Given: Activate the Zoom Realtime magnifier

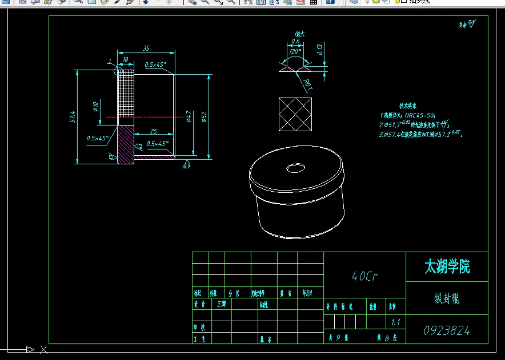Looking at the screenshot, I should (x=205, y=2).
